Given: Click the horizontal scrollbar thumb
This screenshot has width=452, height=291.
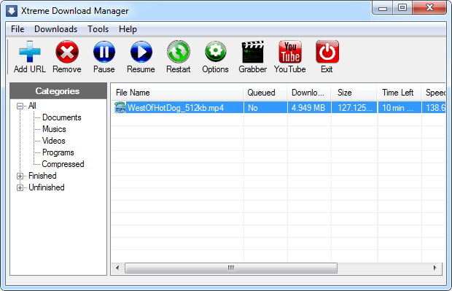Looking at the screenshot, I should coord(231,268).
